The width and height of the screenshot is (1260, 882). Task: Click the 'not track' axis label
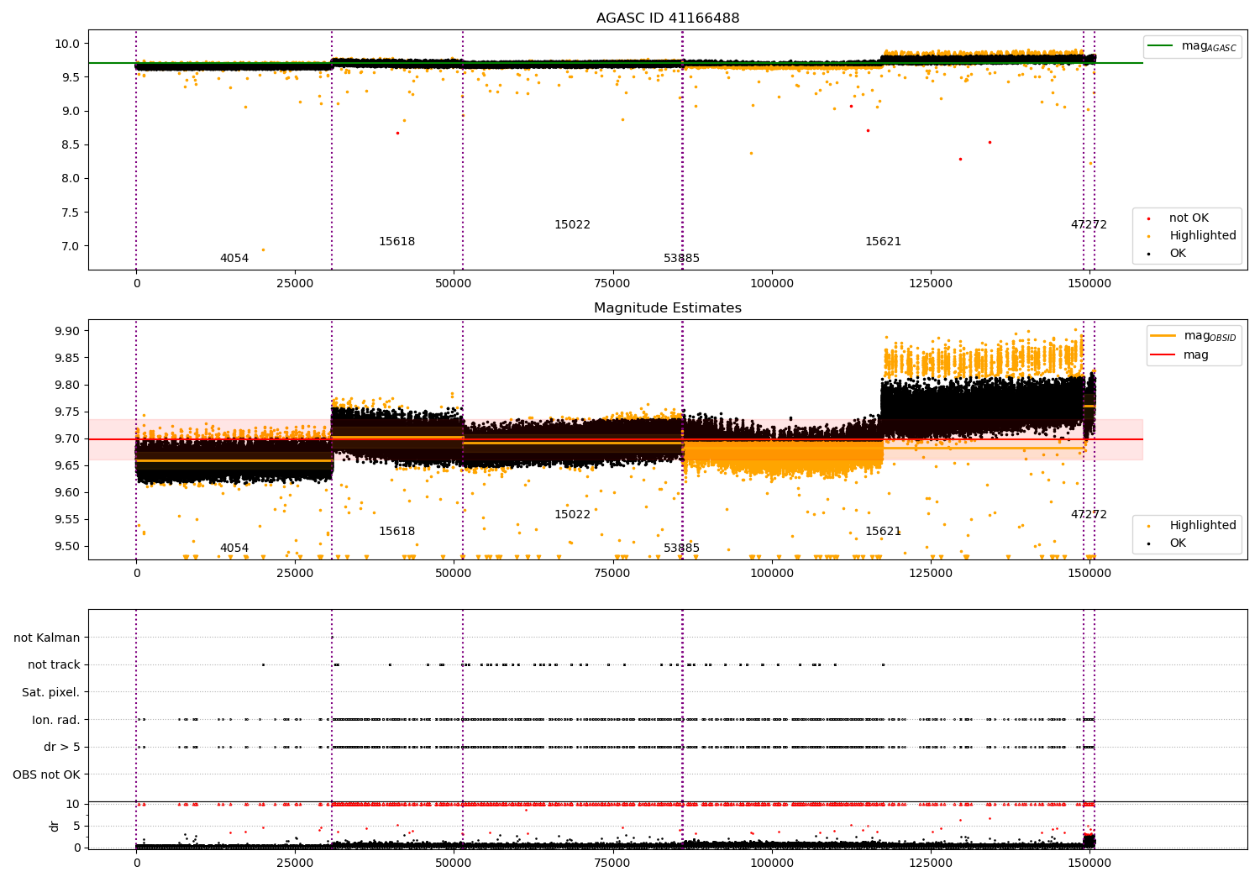54,664
